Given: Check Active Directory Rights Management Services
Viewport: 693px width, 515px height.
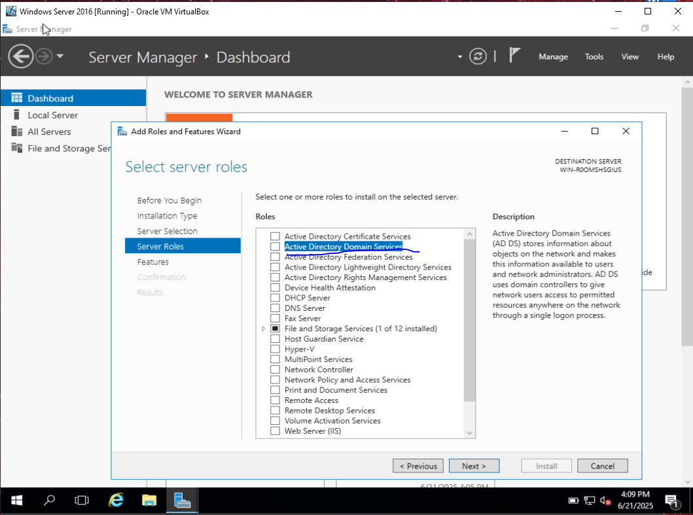Looking at the screenshot, I should point(275,277).
